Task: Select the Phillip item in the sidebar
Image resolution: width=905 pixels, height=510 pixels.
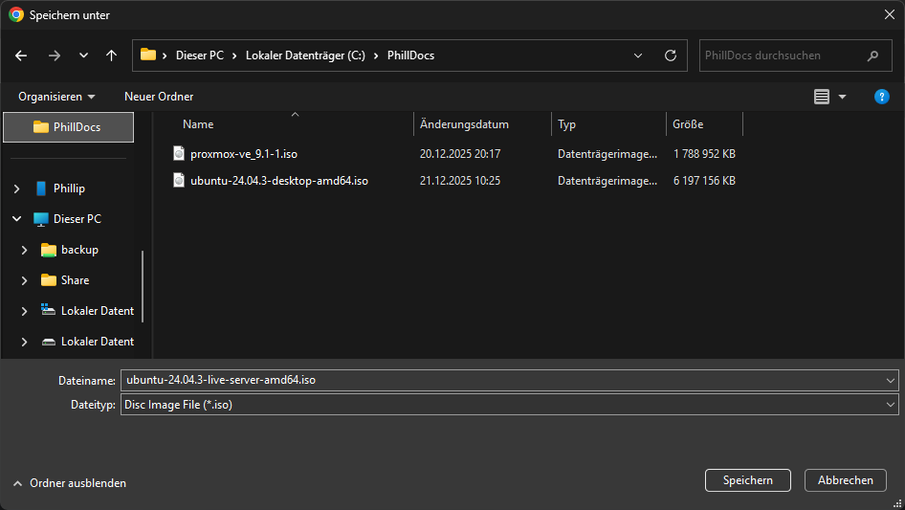Action: (x=69, y=188)
